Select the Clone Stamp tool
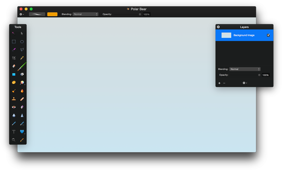Screen dimensions: 282x170 pyautogui.click(x=14, y=99)
